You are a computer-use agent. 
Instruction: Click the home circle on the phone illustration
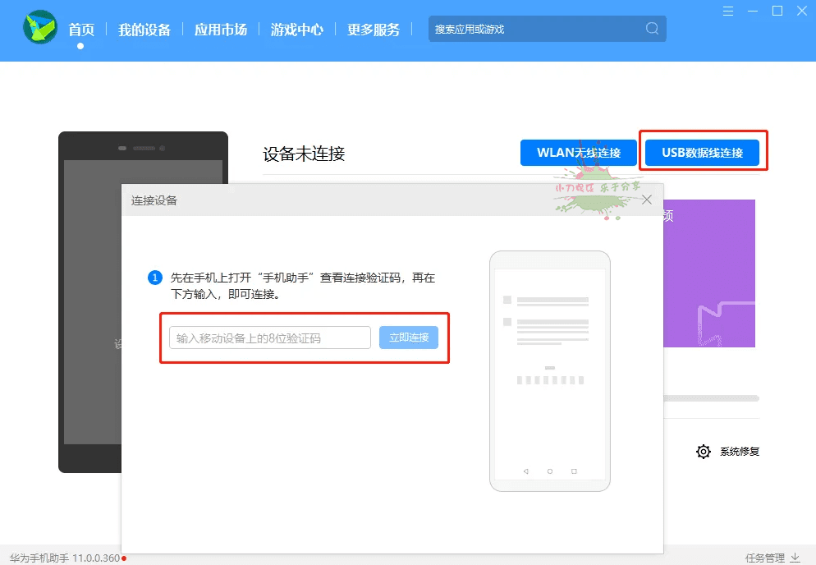point(549,471)
